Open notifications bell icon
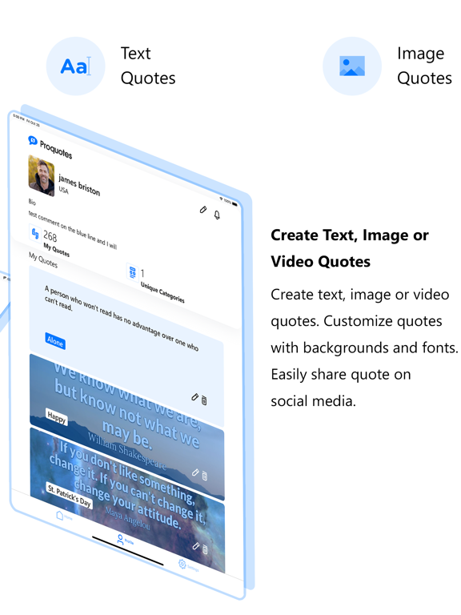 coord(217,215)
